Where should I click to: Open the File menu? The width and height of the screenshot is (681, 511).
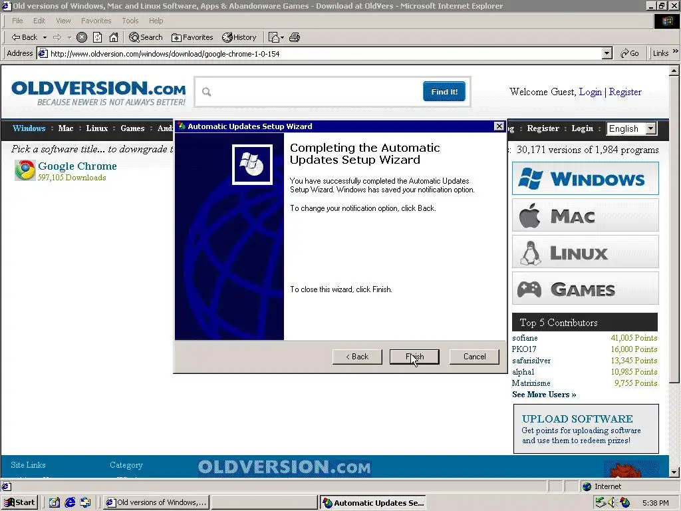17,21
